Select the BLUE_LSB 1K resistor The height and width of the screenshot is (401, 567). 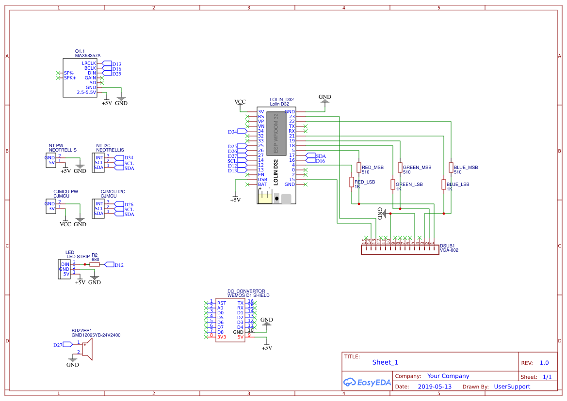443,185
